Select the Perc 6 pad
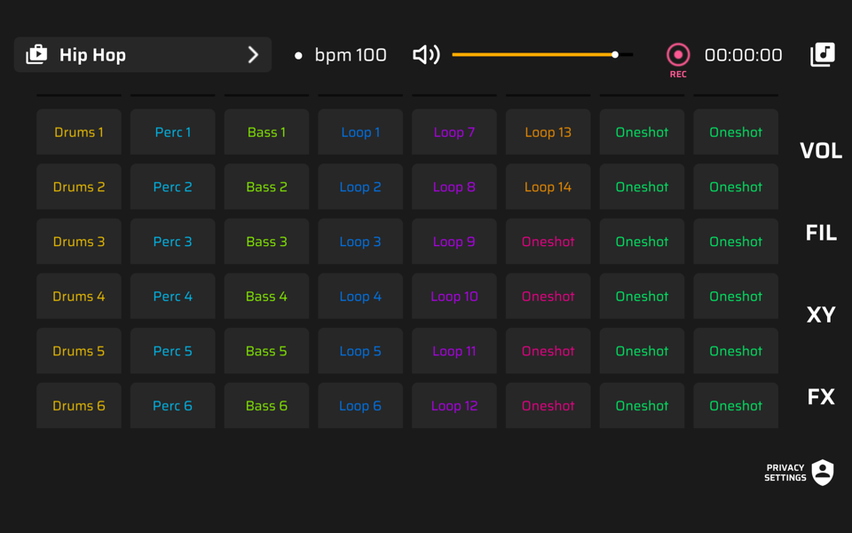 (173, 406)
